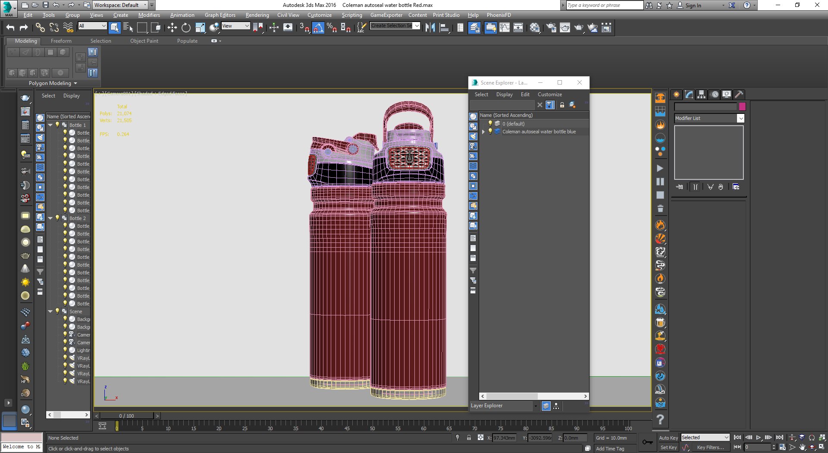Viewport: 828px width, 453px height.
Task: Open the Material Editor icon
Action: [535, 28]
